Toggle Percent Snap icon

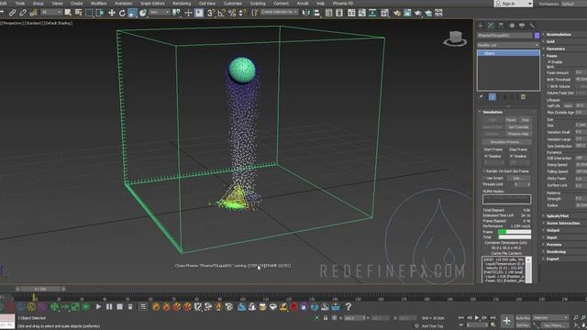[x=232, y=13]
